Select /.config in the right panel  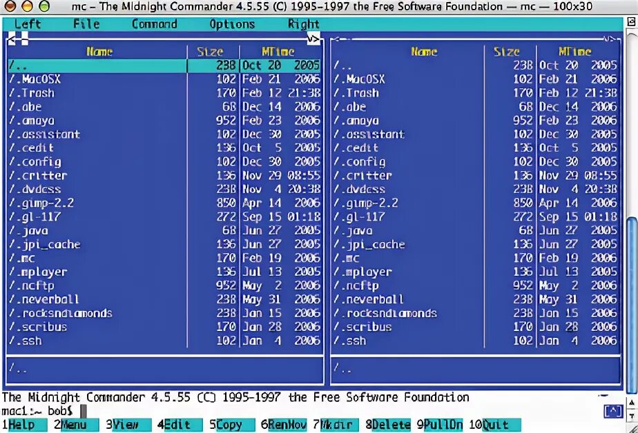pos(475,161)
